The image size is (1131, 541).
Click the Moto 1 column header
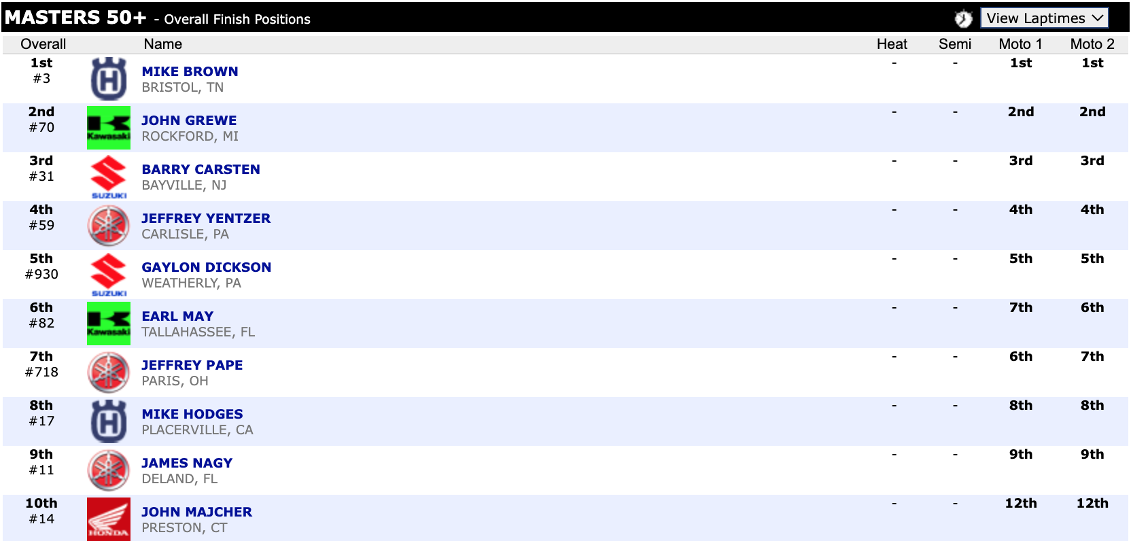(1020, 44)
